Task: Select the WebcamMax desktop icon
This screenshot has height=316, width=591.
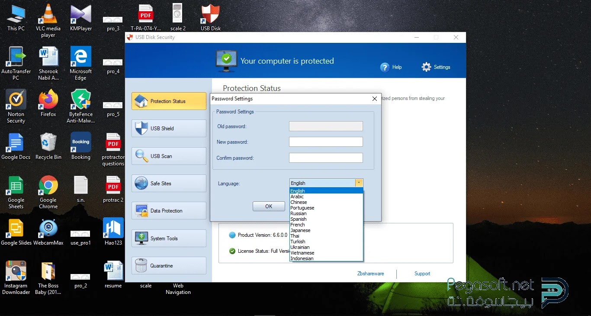Action: click(x=48, y=232)
